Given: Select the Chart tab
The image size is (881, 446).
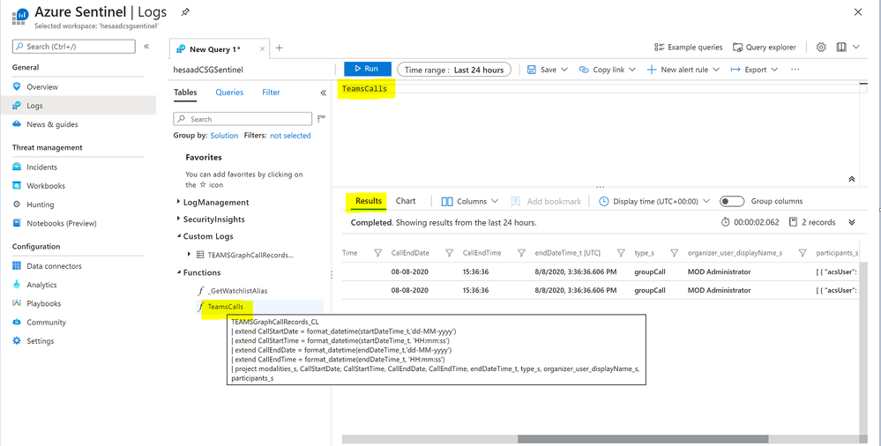Looking at the screenshot, I should pyautogui.click(x=406, y=201).
